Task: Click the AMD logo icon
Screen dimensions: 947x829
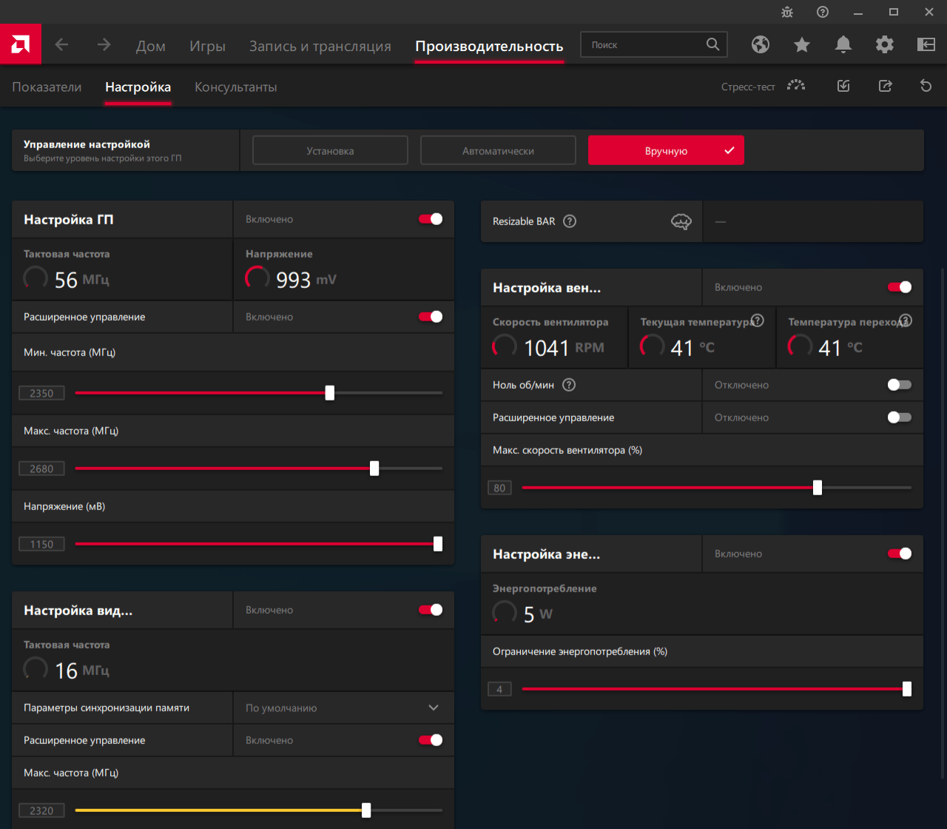Action: 20,44
